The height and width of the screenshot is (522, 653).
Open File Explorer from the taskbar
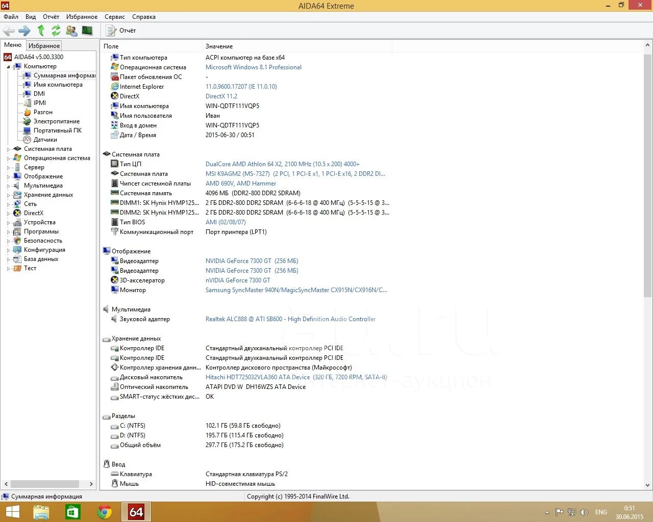coord(41,512)
